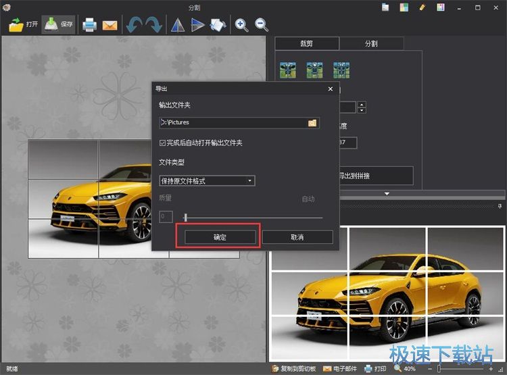Viewport: 507px width, 375px height.
Task: Select the first split preset thumbnail
Action: (x=288, y=70)
